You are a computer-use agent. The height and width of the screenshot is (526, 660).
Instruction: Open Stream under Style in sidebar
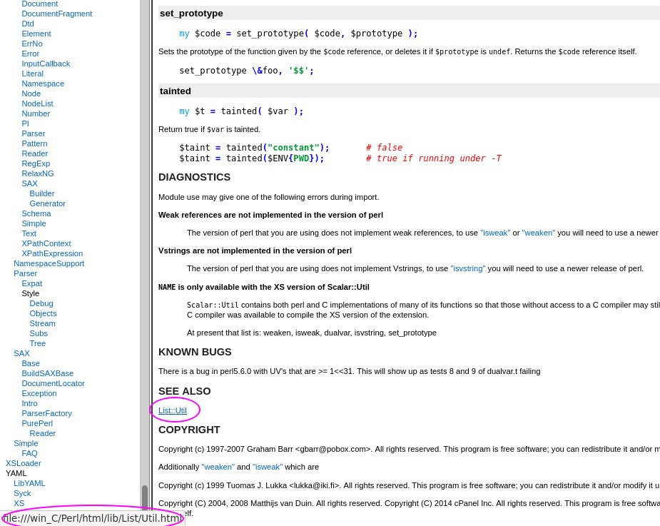tap(43, 323)
